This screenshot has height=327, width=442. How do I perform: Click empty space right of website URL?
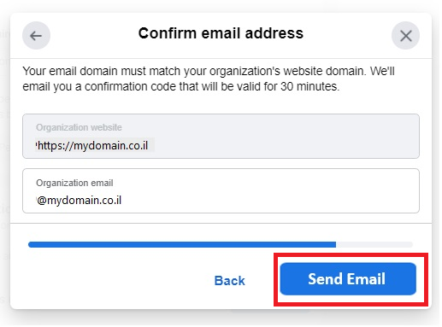point(285,146)
